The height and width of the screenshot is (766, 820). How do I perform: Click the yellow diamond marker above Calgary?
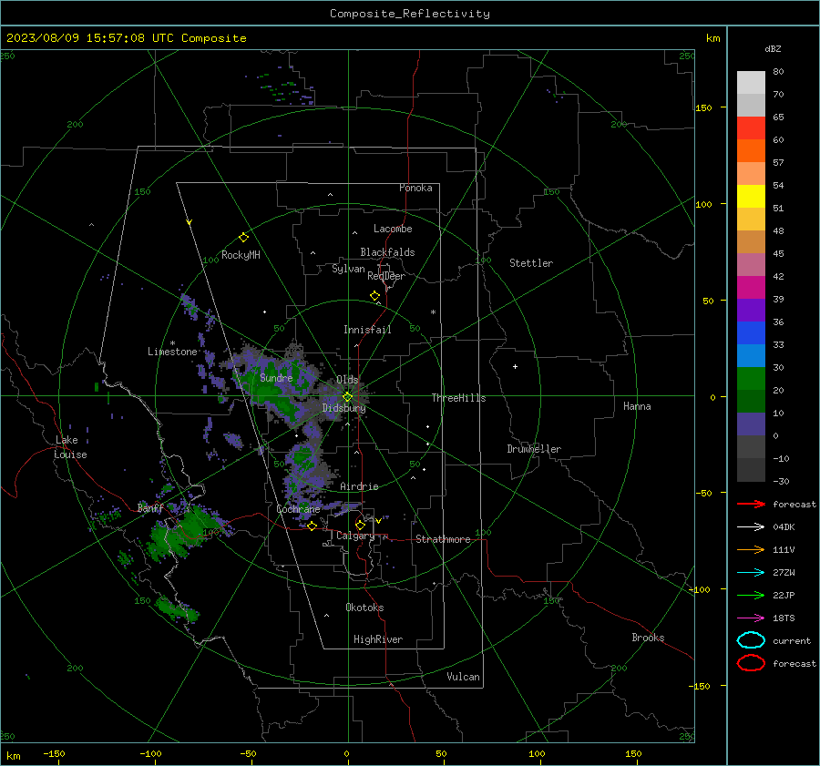pos(360,525)
